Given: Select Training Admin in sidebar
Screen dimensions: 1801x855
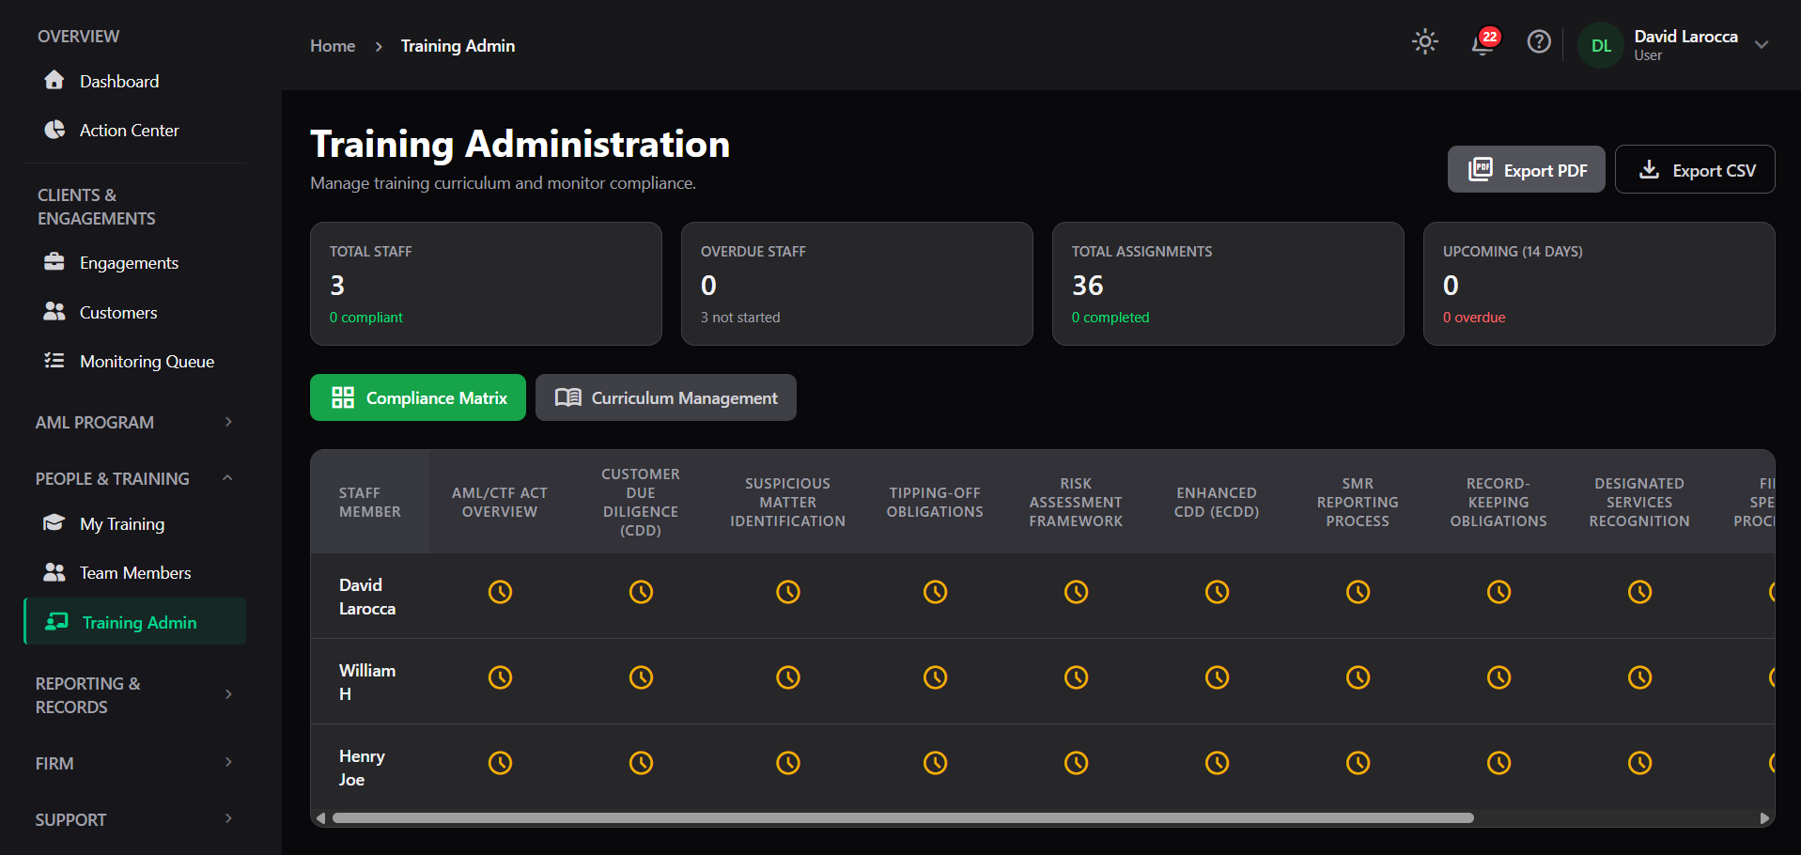Looking at the screenshot, I should (135, 621).
